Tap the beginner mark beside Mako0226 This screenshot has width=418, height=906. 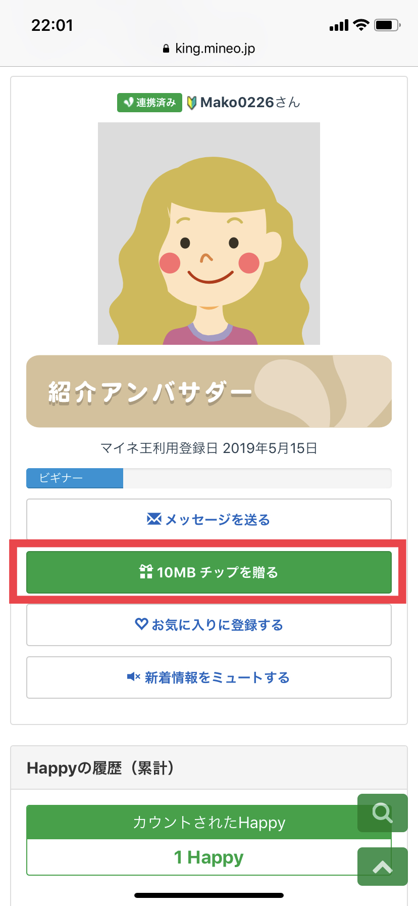click(192, 103)
